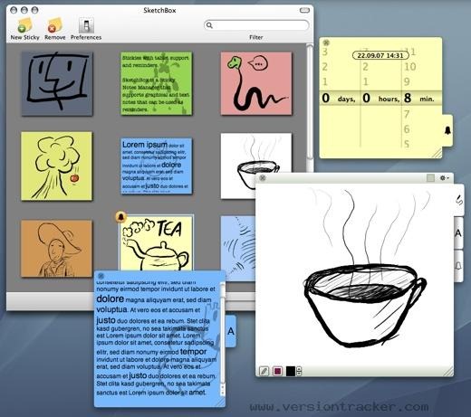Switch to the bell reminder tab on cup sticky
The height and width of the screenshot is (417, 471).
[x=458, y=266]
